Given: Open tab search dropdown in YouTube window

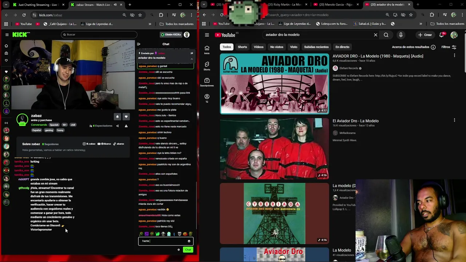Looking at the screenshot, I should click(x=204, y=4).
